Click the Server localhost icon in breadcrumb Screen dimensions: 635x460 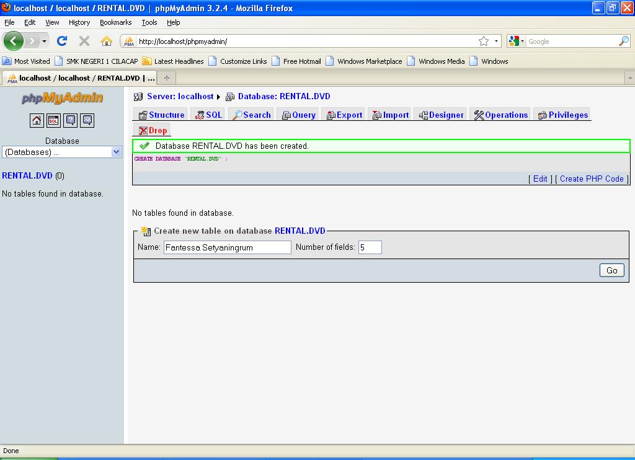138,96
